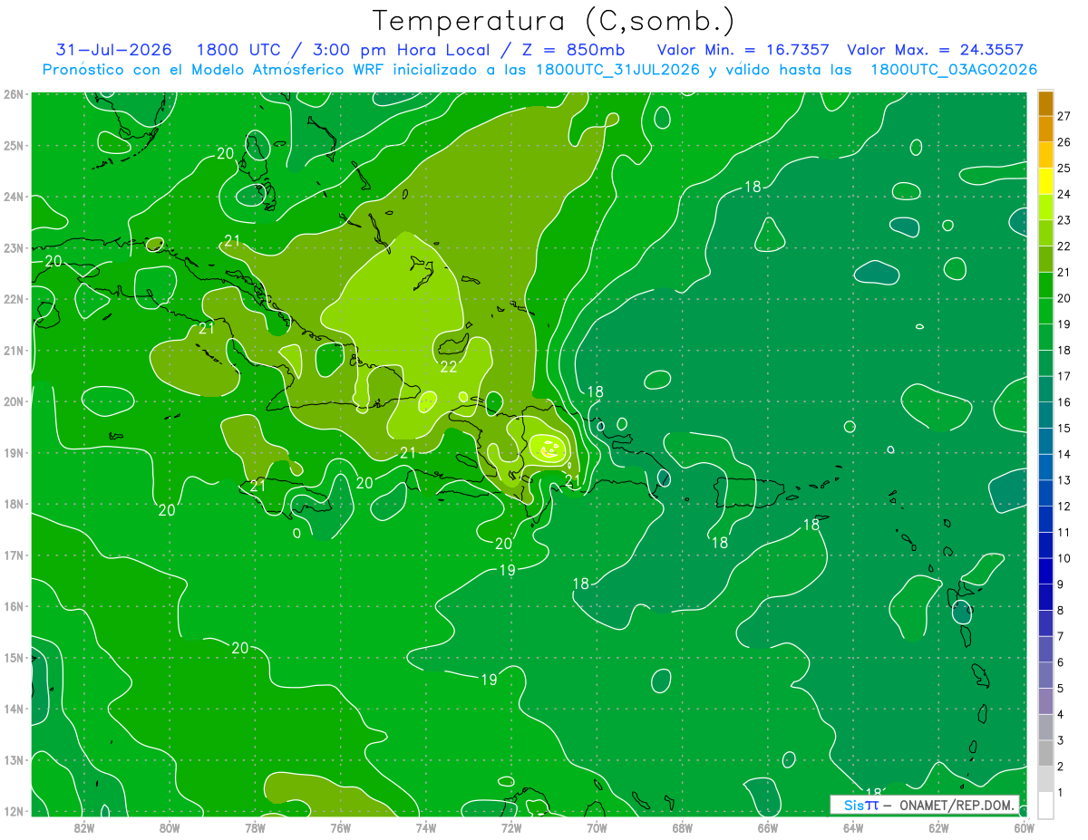Click the "17N" latitude axis label
1088x840 pixels.
pyautogui.click(x=13, y=555)
